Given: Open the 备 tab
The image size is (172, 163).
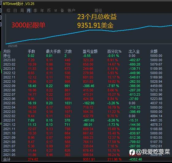Looking at the screenshot, I should coord(62,10).
